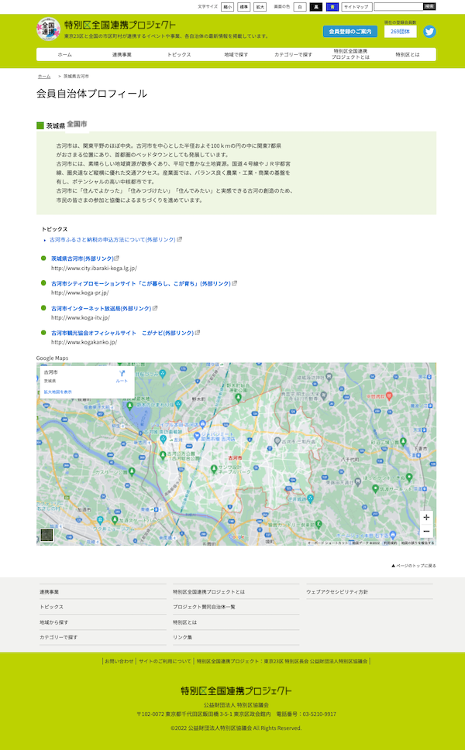Select blue screen color option

click(332, 6)
